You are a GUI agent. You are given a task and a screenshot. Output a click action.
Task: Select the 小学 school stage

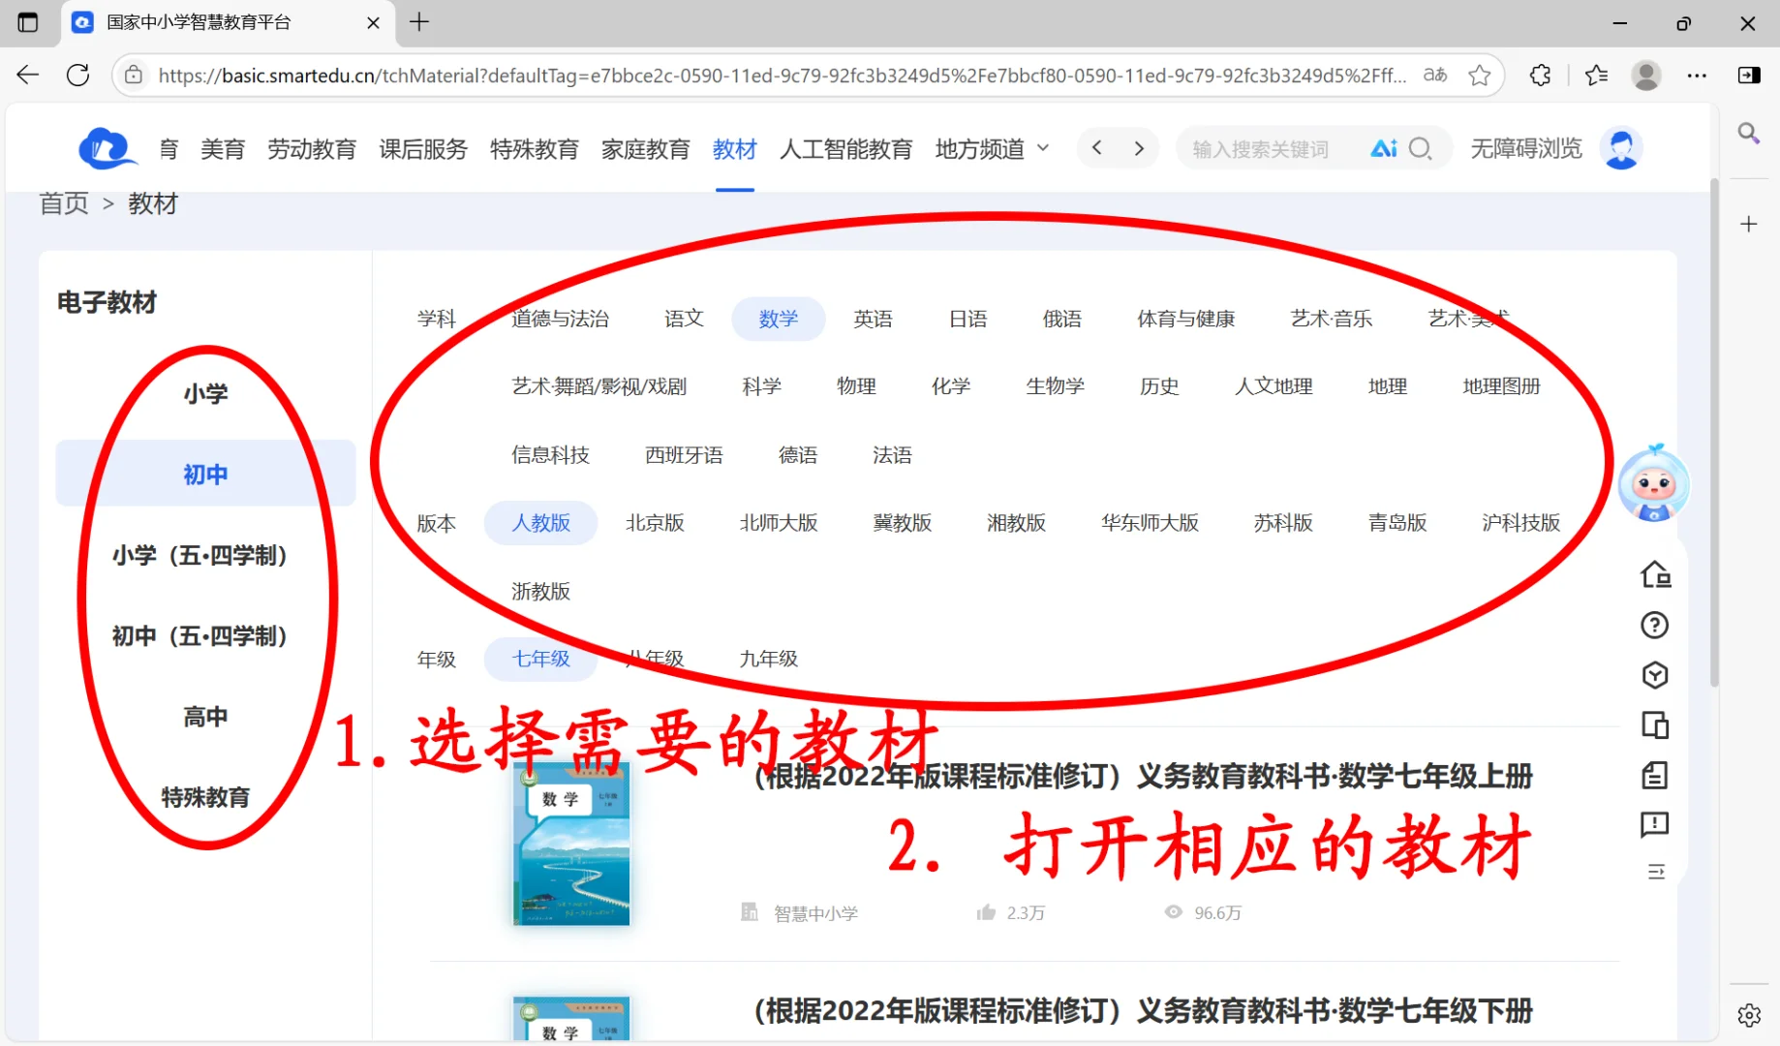205,393
